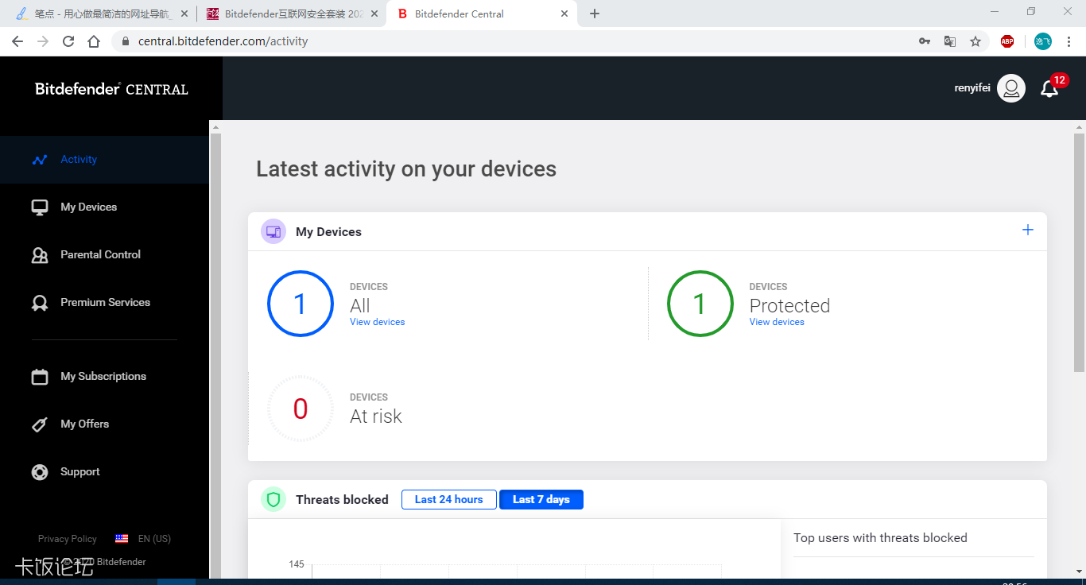Open the saved passwords key icon

[x=925, y=41]
